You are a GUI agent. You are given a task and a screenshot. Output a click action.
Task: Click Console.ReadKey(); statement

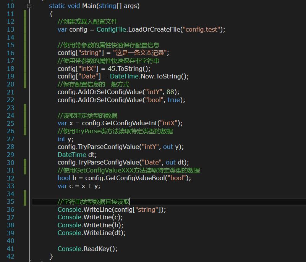click(87, 249)
